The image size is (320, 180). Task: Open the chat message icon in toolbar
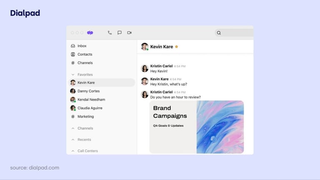click(x=120, y=32)
